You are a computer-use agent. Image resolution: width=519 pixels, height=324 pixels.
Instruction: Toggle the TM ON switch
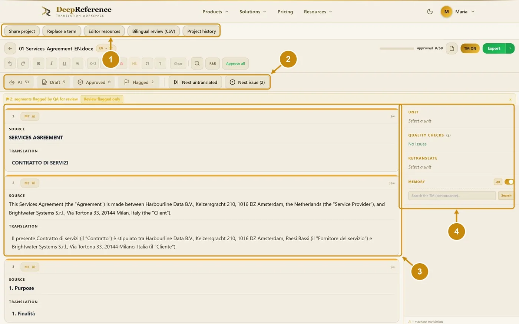tap(470, 49)
